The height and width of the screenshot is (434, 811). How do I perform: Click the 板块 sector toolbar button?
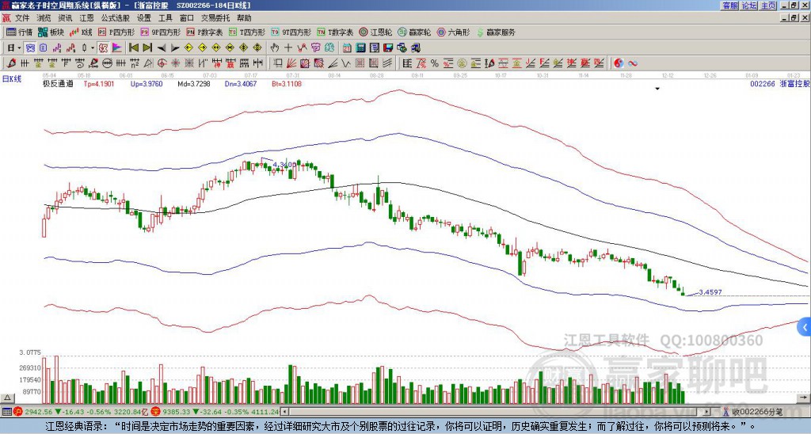pos(51,32)
